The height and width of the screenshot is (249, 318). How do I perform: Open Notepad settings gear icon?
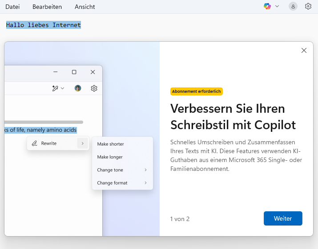(308, 7)
